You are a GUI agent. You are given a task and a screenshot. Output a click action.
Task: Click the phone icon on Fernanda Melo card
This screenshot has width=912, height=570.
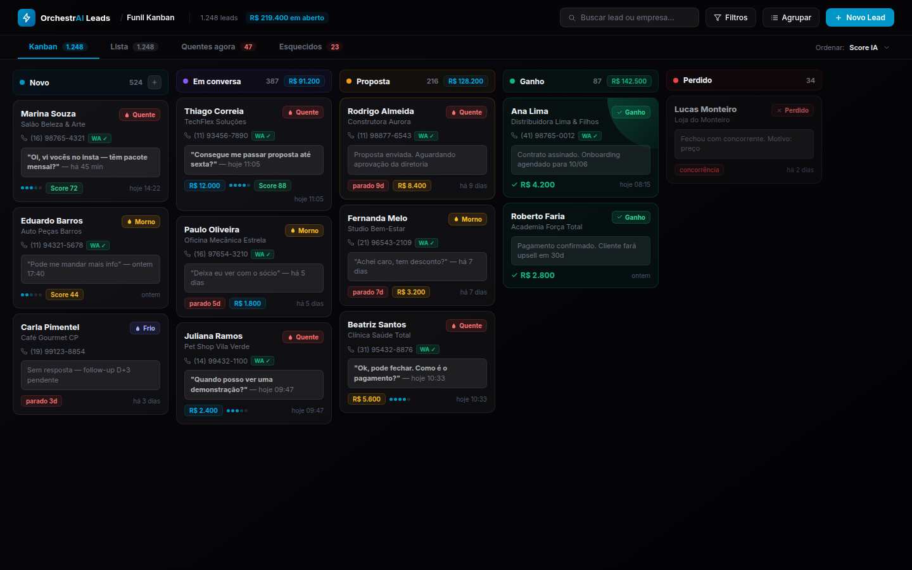[x=351, y=243]
